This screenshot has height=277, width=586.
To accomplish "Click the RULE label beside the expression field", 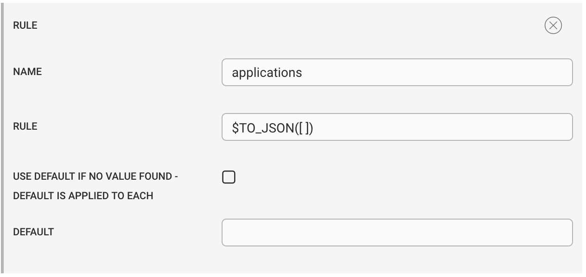I will pos(25,126).
